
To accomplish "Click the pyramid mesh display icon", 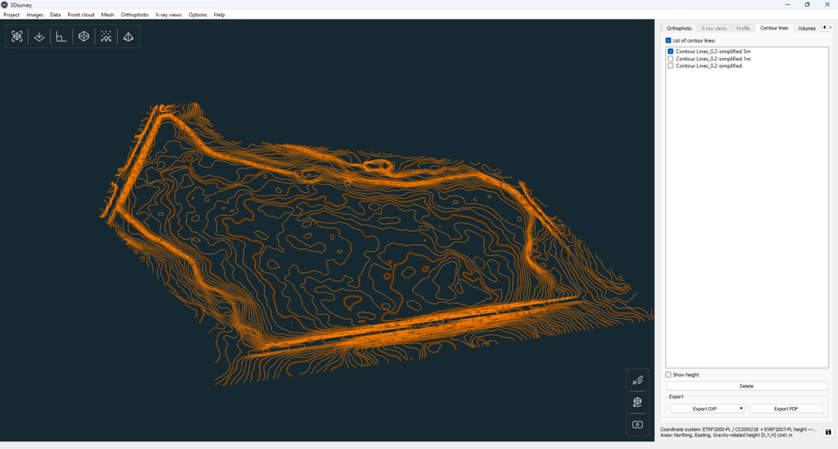I will point(128,36).
